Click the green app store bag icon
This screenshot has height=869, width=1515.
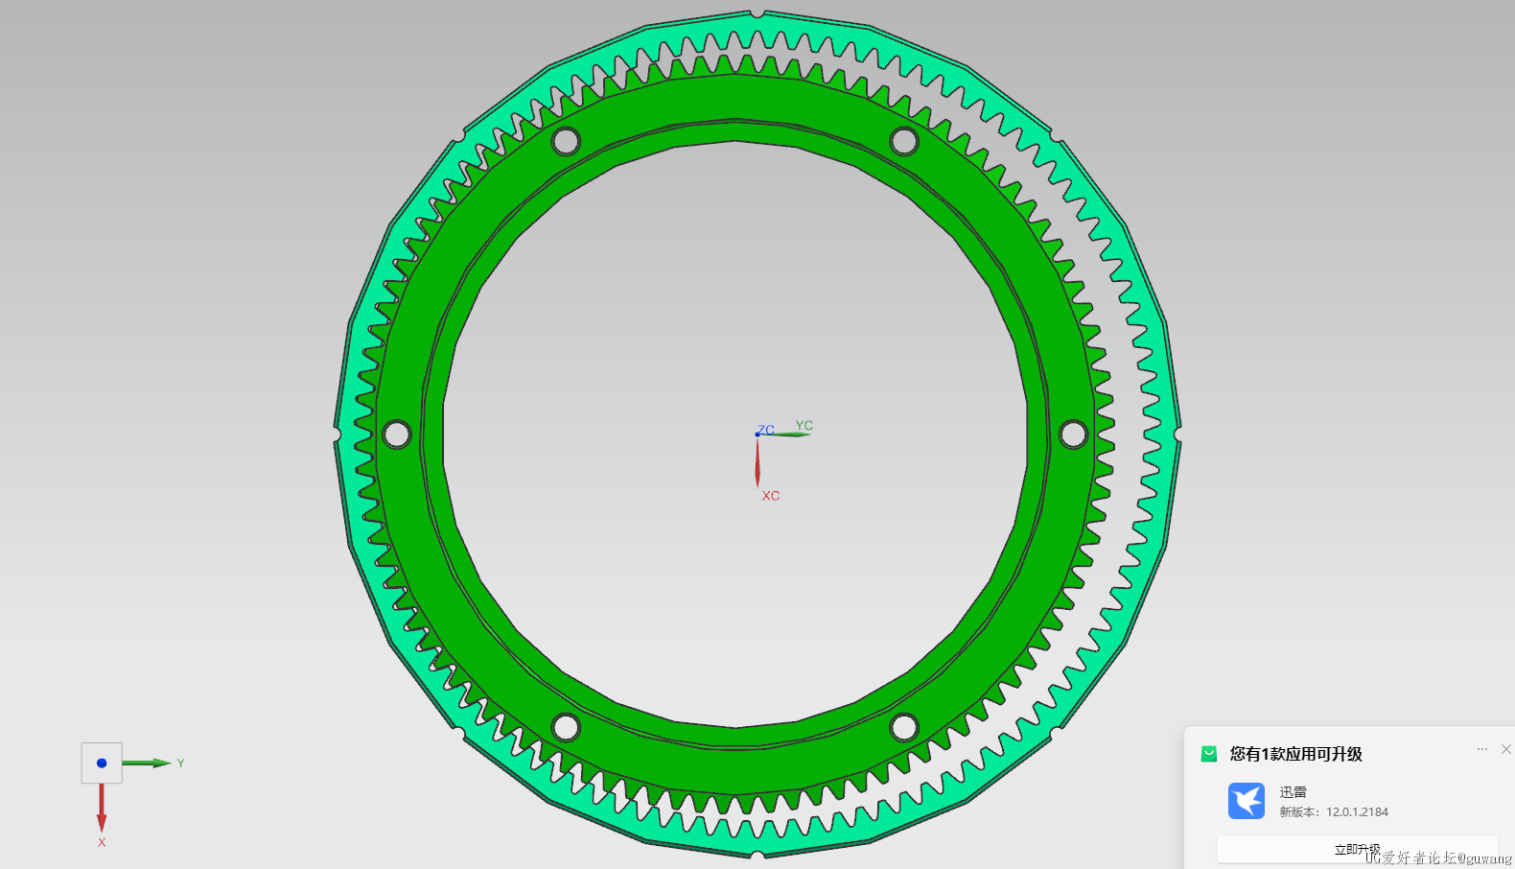(1209, 754)
